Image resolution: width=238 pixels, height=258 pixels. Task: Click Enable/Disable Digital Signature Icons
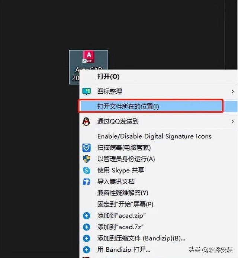point(158,136)
